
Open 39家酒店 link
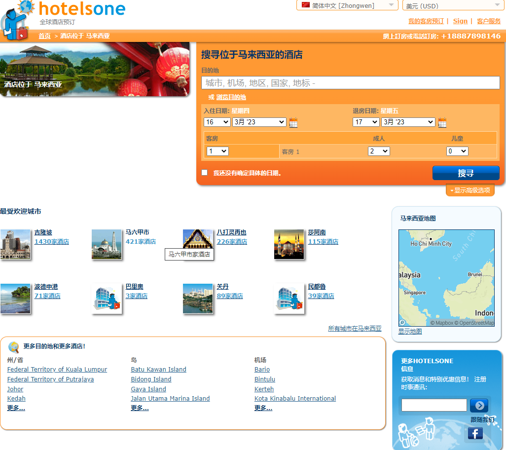click(x=321, y=296)
